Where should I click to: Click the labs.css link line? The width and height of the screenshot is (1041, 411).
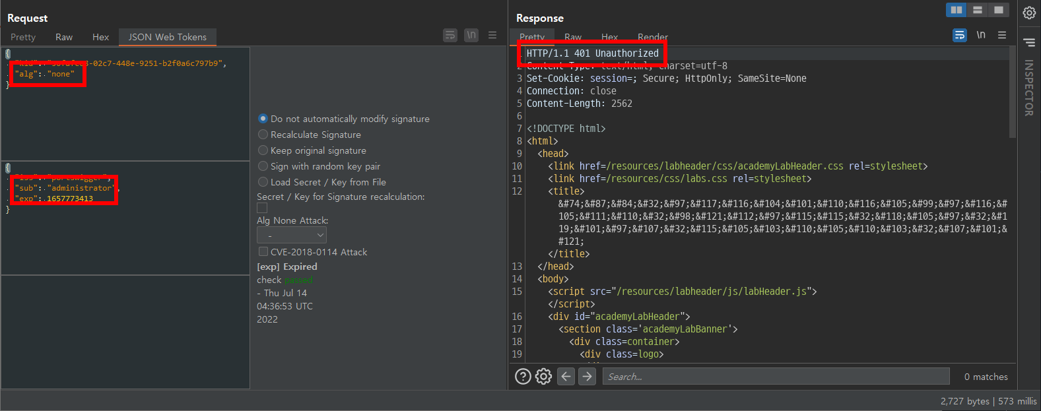click(x=680, y=179)
